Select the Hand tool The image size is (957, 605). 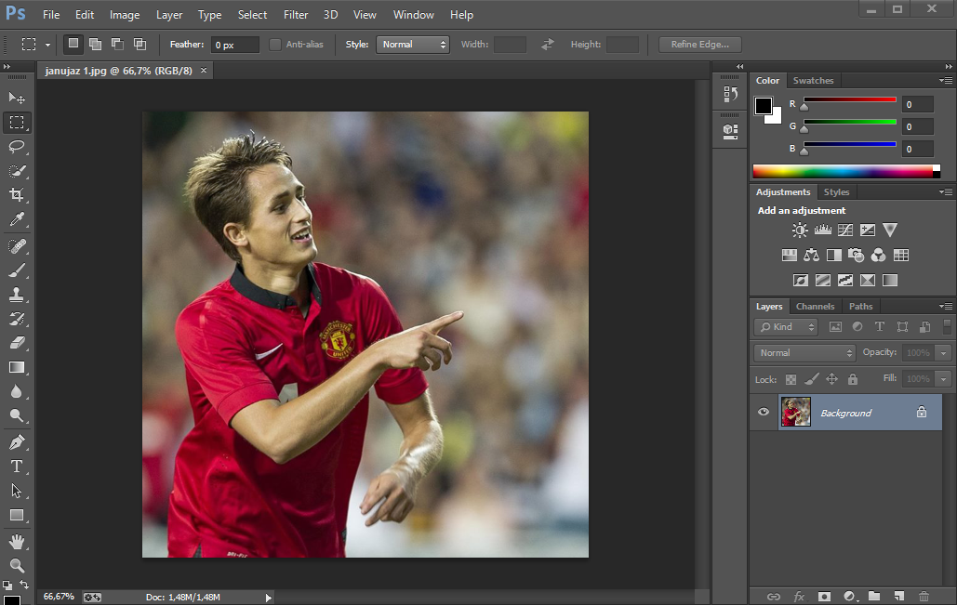click(x=17, y=541)
